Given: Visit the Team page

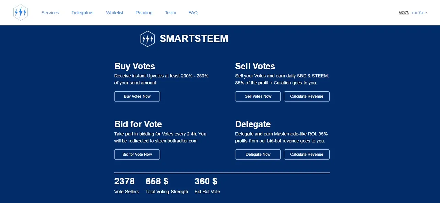Looking at the screenshot, I should [170, 13].
